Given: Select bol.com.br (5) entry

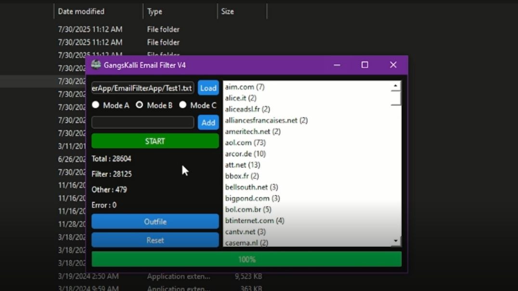Looking at the screenshot, I should click(x=248, y=209).
